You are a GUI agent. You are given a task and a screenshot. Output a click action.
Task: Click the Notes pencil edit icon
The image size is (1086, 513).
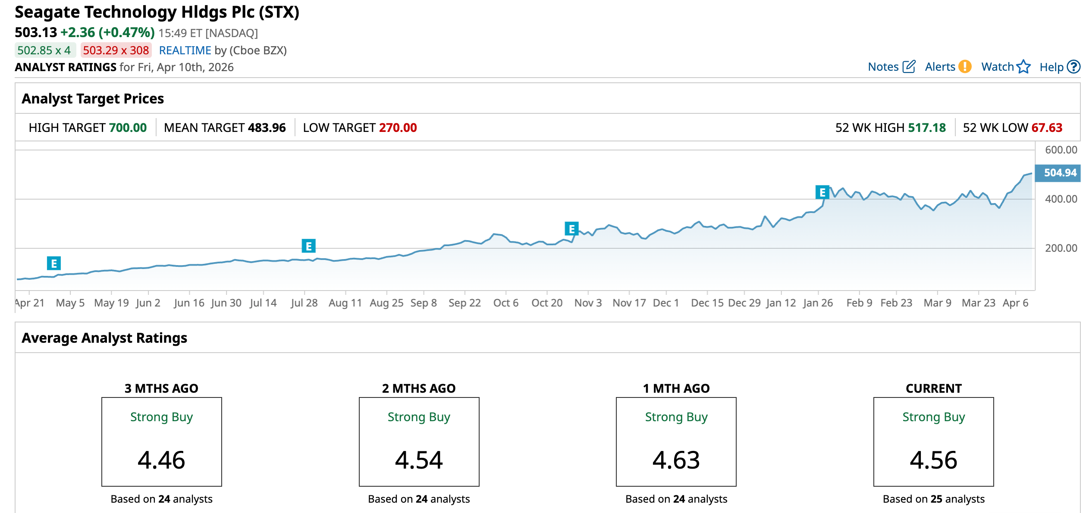tap(909, 67)
